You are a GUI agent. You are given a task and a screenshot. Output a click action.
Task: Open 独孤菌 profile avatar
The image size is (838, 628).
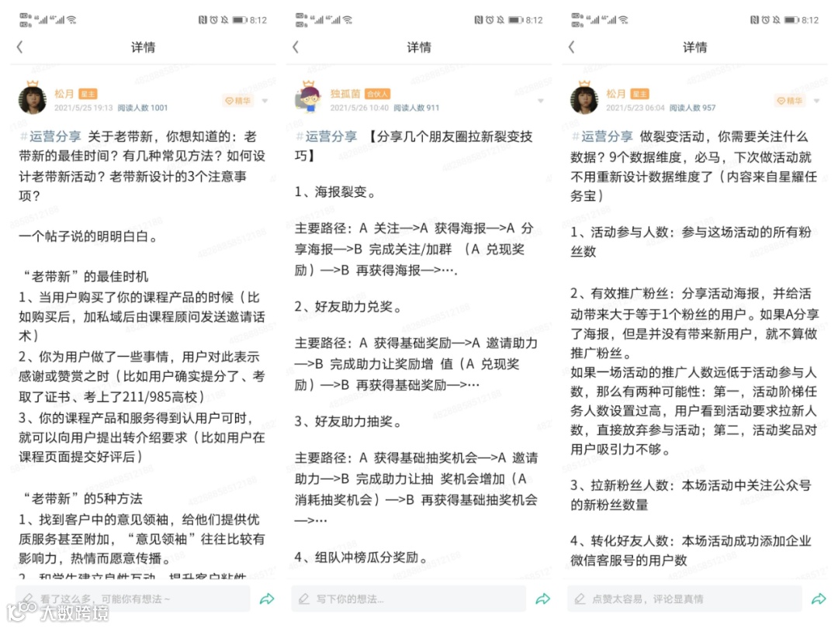tap(308, 98)
